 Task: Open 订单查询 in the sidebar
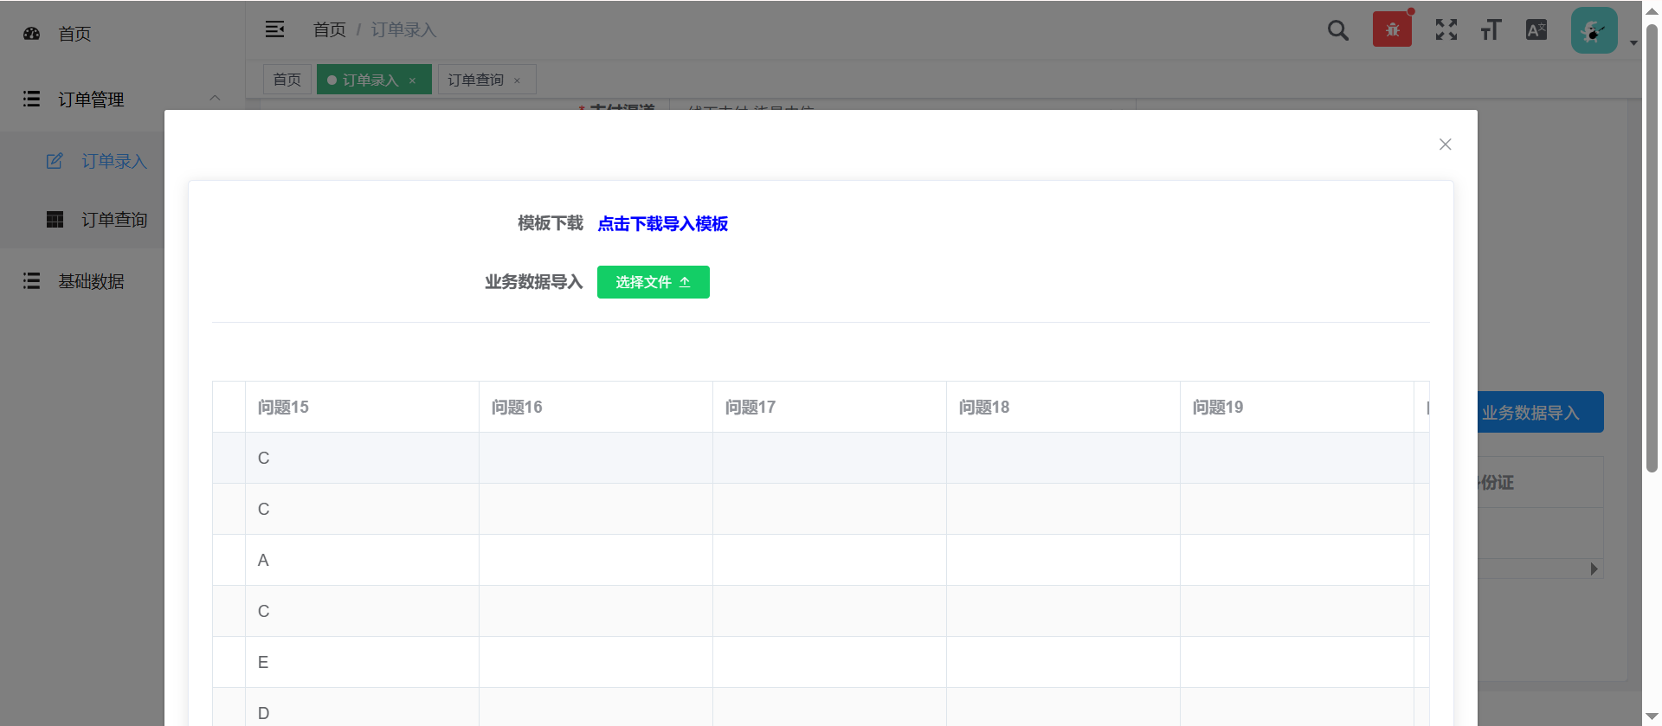[114, 220]
